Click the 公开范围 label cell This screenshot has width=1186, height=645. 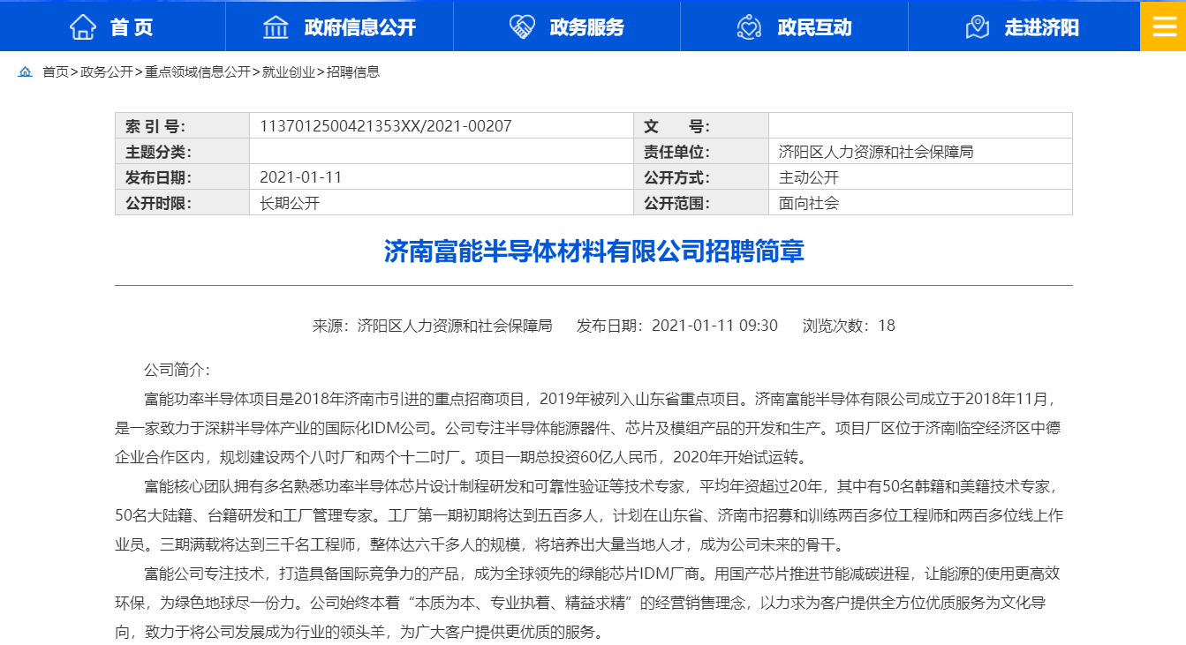701,203
